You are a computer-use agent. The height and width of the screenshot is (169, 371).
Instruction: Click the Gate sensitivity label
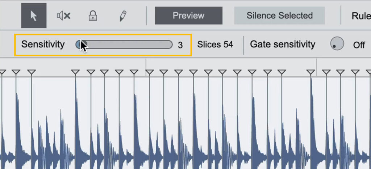click(x=283, y=45)
